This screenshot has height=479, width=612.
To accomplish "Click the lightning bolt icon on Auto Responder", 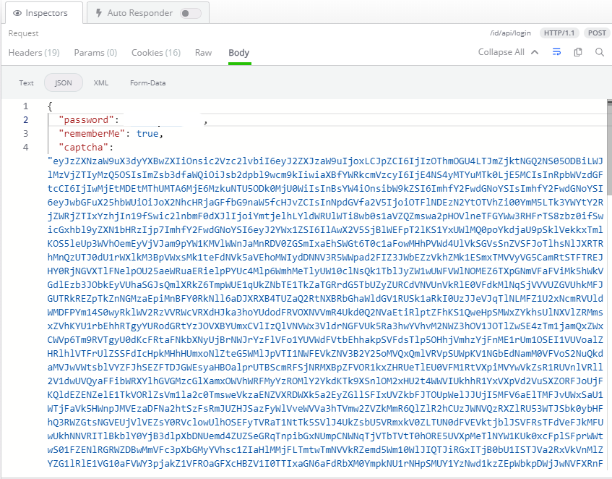I will pyautogui.click(x=98, y=12).
